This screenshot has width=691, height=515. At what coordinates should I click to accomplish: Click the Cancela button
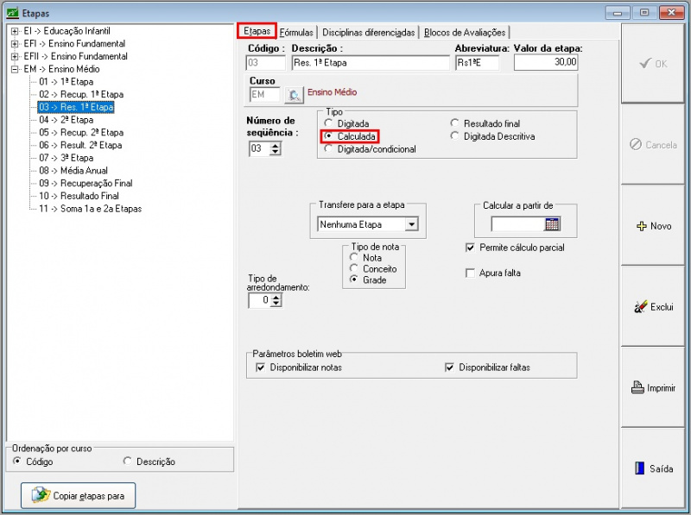pos(653,145)
